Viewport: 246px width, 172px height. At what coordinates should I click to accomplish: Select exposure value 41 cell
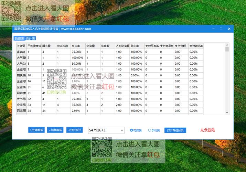49,93
